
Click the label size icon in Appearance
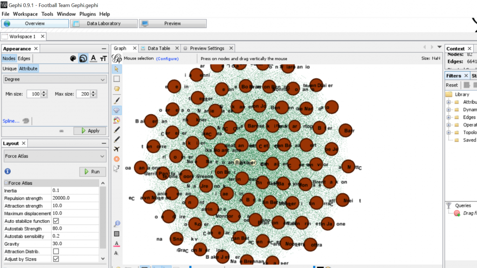103,59
